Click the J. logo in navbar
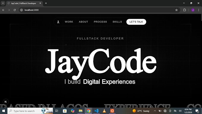 [58, 22]
